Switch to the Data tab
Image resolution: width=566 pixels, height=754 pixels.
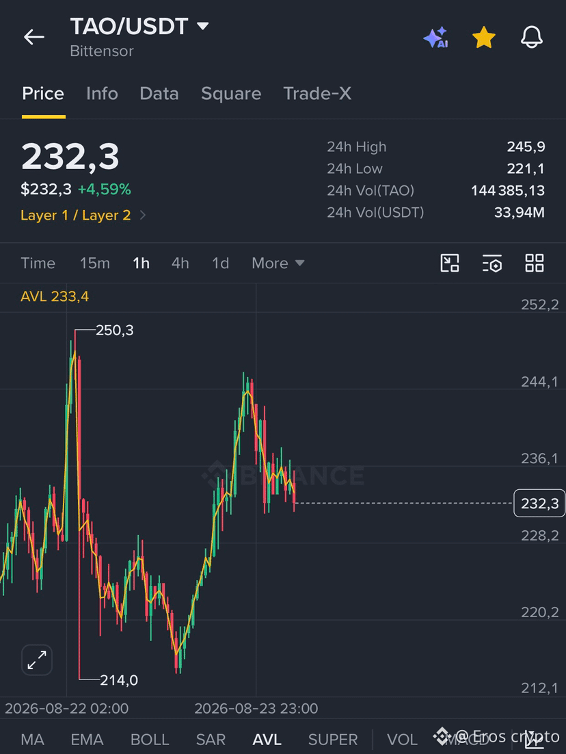(159, 93)
